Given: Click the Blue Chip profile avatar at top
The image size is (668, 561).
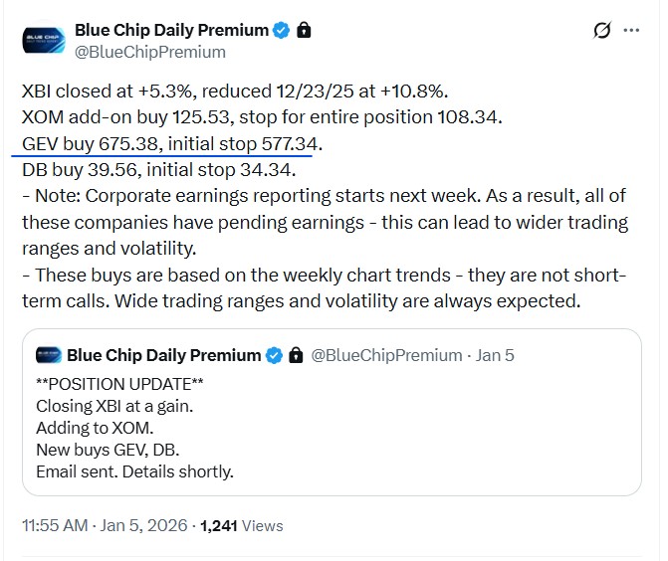Looking at the screenshot, I should pyautogui.click(x=44, y=41).
